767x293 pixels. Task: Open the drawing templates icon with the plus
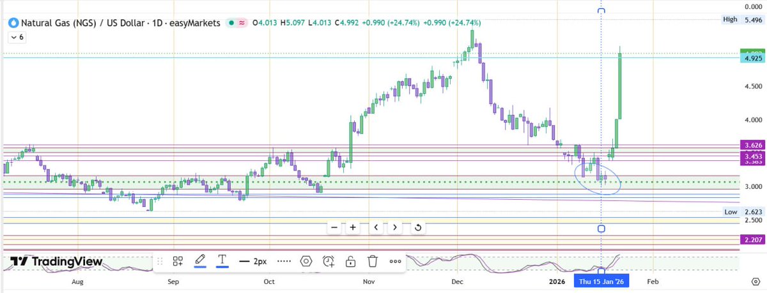tap(178, 261)
